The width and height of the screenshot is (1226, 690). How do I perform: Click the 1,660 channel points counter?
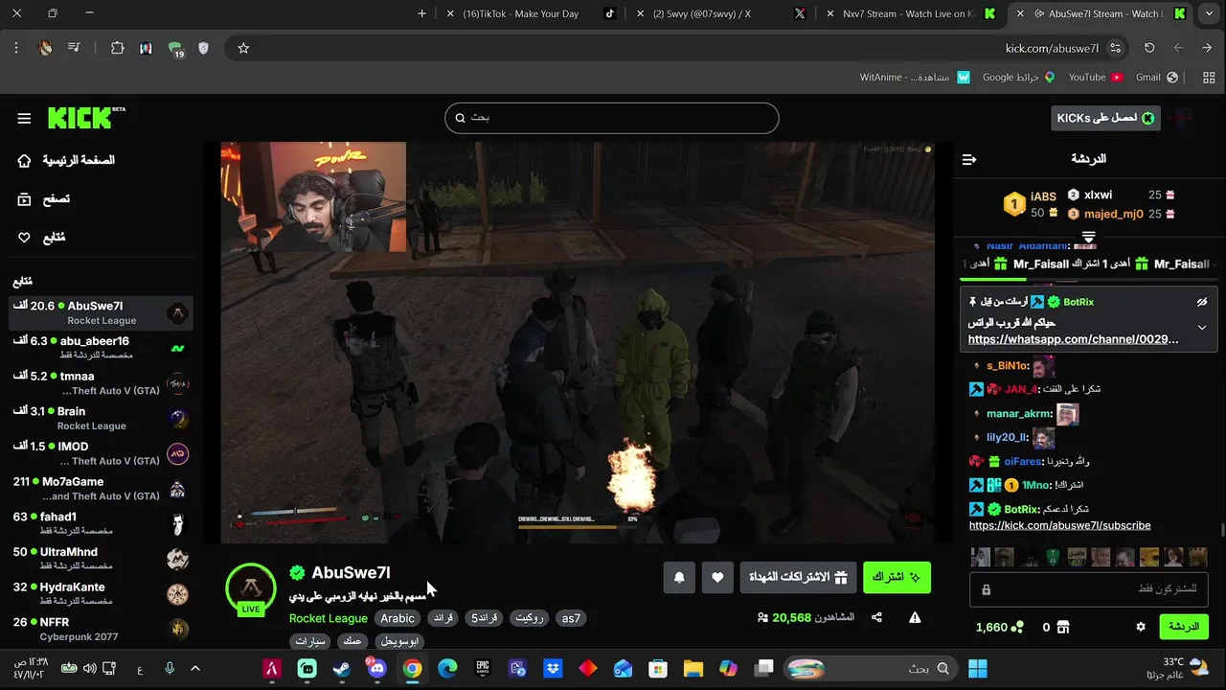tap(999, 627)
